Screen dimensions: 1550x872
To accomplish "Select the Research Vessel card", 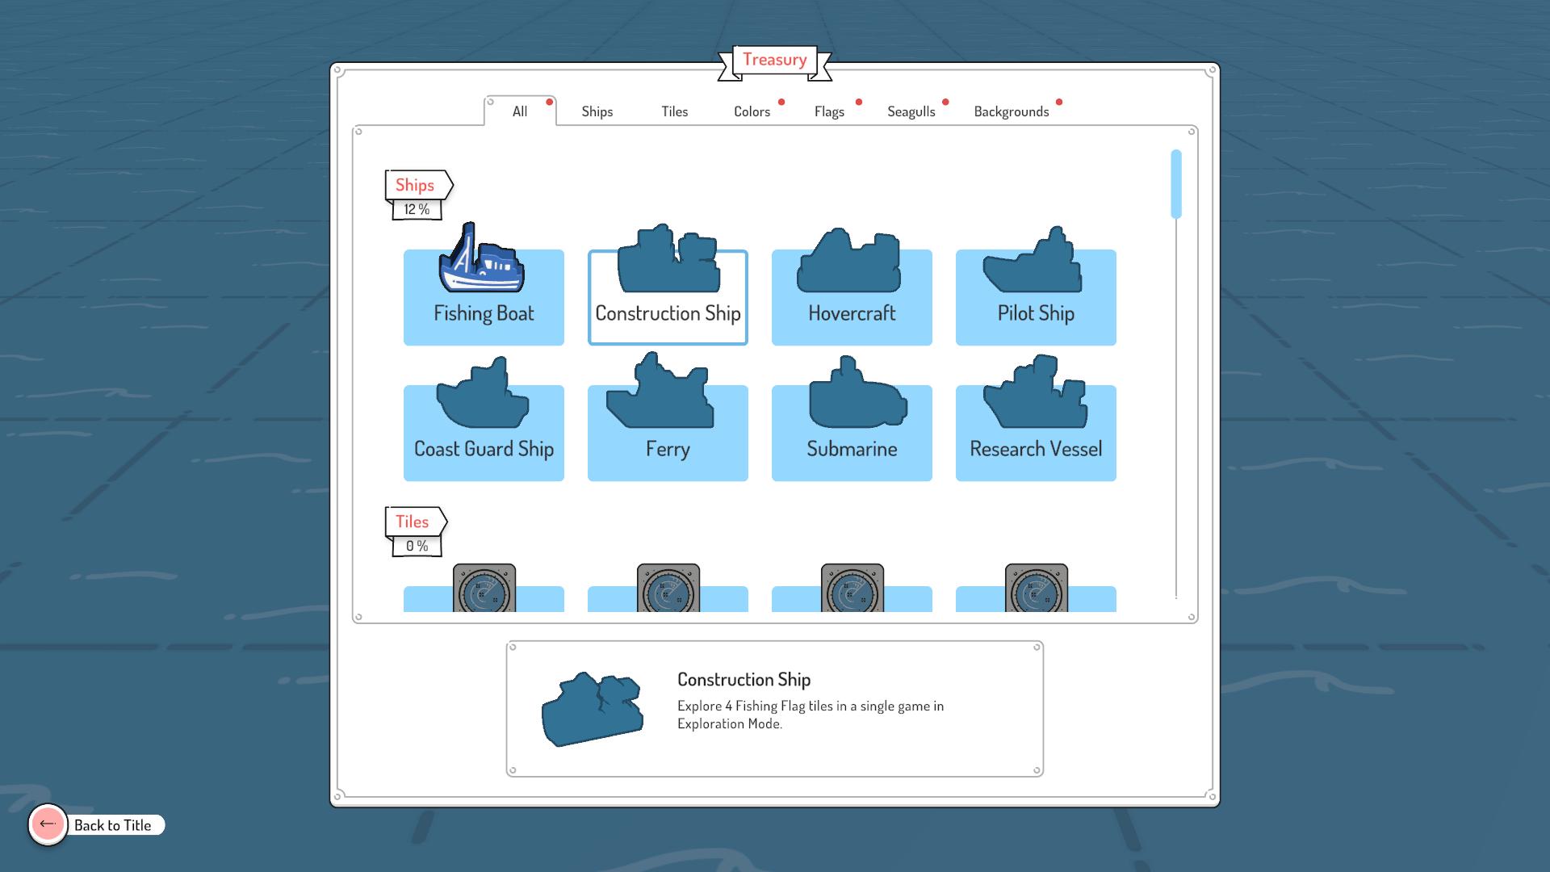I will pos(1036,431).
